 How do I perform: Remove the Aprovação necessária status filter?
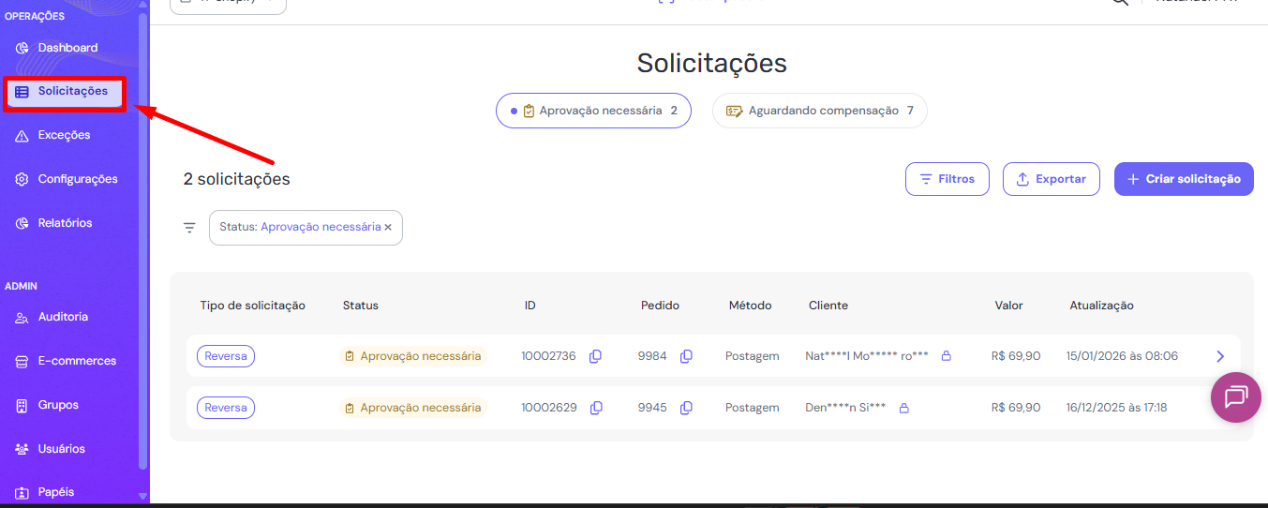388,228
